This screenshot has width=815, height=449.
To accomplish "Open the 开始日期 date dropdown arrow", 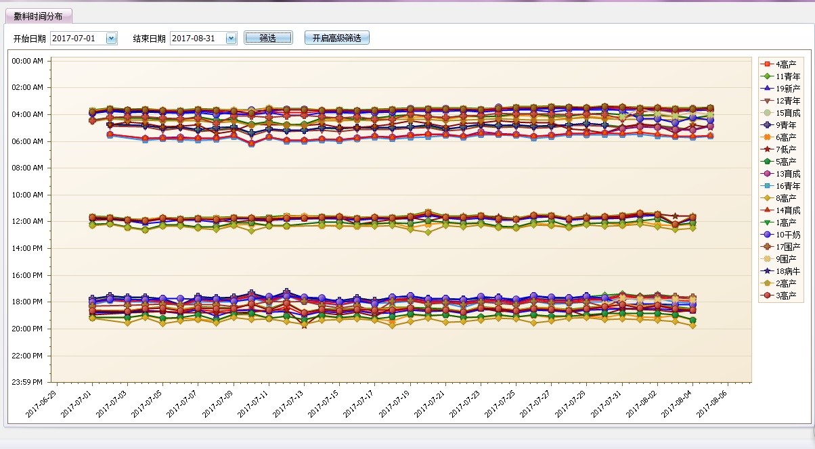I will coord(112,39).
